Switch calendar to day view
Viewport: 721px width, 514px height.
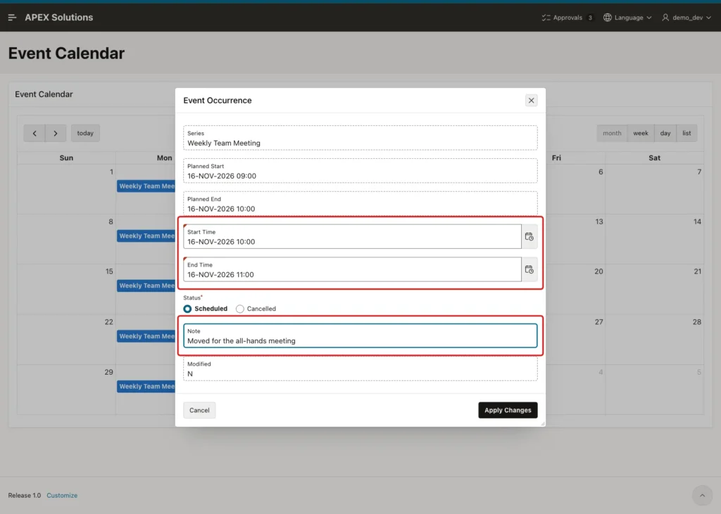point(665,133)
